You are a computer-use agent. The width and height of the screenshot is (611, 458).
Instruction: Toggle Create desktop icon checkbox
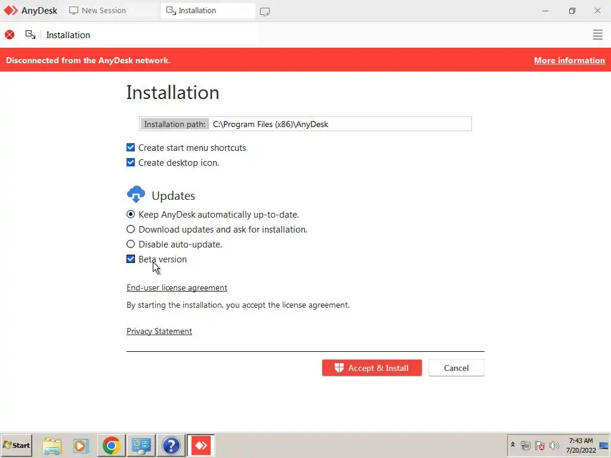click(131, 162)
